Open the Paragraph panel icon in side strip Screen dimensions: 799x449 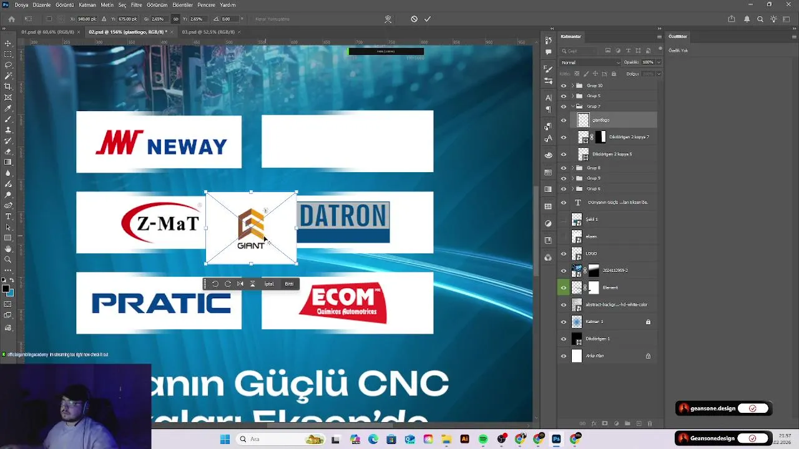548,109
